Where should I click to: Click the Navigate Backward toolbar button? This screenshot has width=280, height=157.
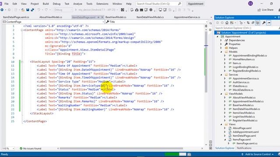tap(2, 10)
